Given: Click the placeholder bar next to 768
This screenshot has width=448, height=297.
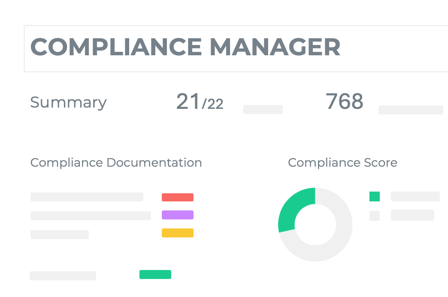Looking at the screenshot, I should coord(410,110).
